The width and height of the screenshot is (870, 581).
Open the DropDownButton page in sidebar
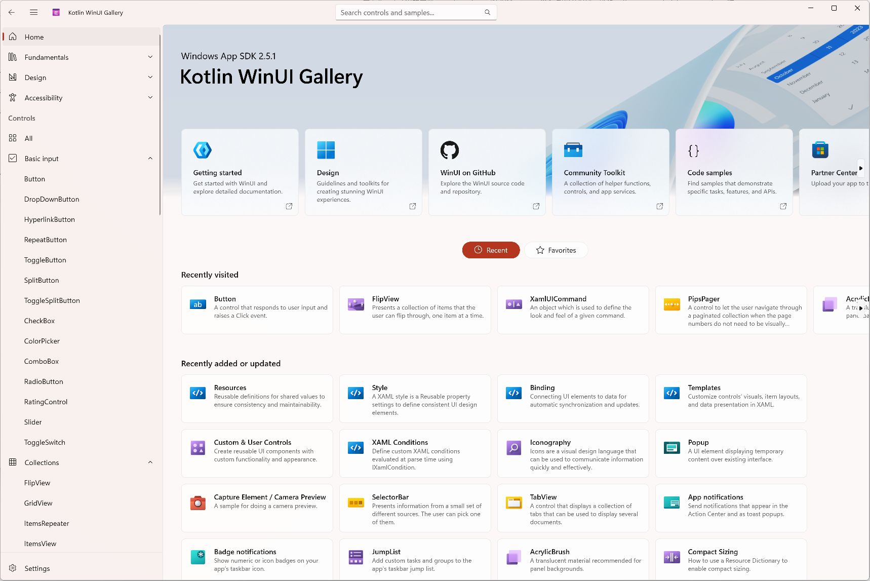pos(81,199)
